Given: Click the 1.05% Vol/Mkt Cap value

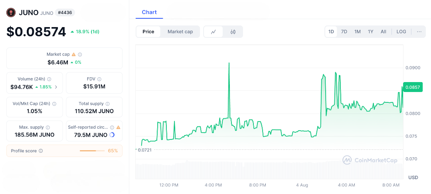Looking at the screenshot, I should (35, 111).
